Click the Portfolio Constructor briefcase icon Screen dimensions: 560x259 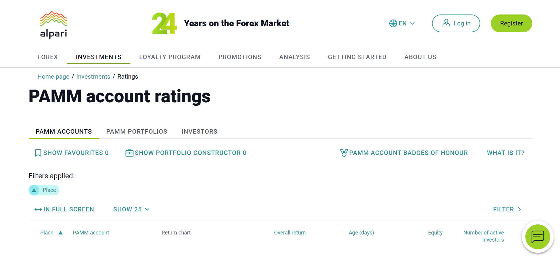(129, 153)
